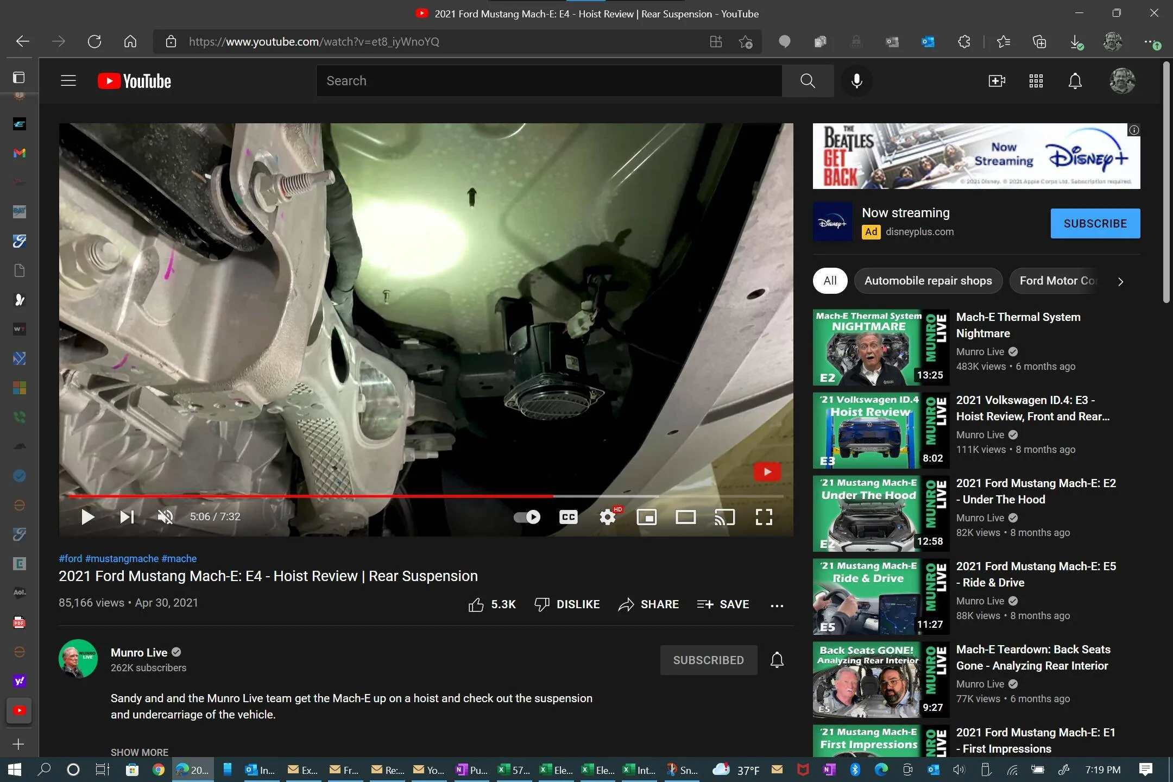
Task: Switch to miniplayer
Action: [x=646, y=517]
